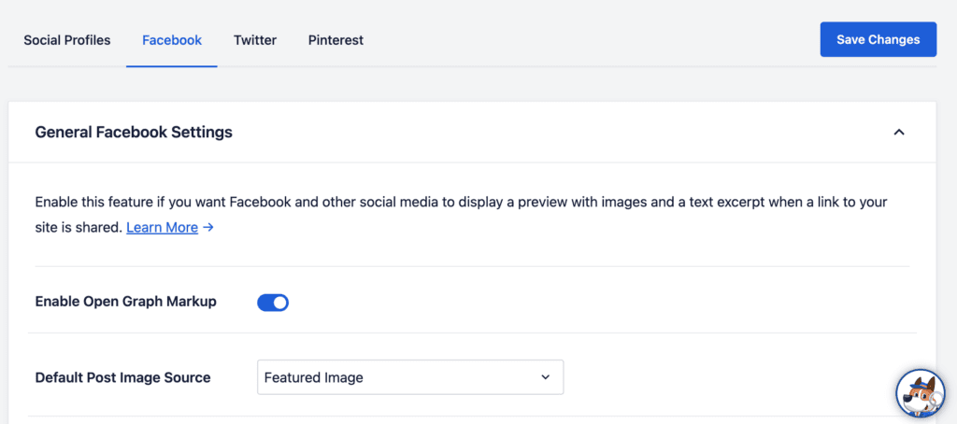
Task: Click the blue underline beneath the Facebook tab
Action: coord(172,66)
